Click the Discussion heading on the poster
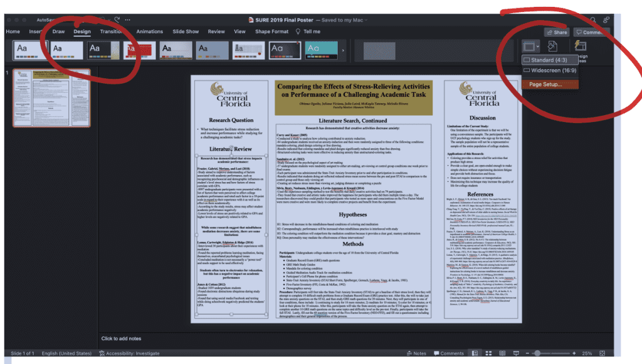Screen dimensions: 642x364 click(x=482, y=118)
